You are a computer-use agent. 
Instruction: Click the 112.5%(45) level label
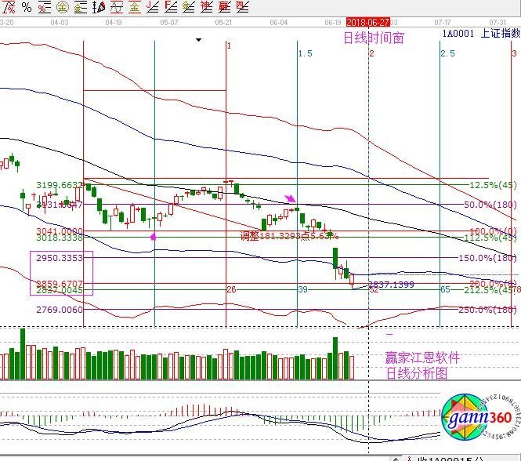(x=490, y=238)
